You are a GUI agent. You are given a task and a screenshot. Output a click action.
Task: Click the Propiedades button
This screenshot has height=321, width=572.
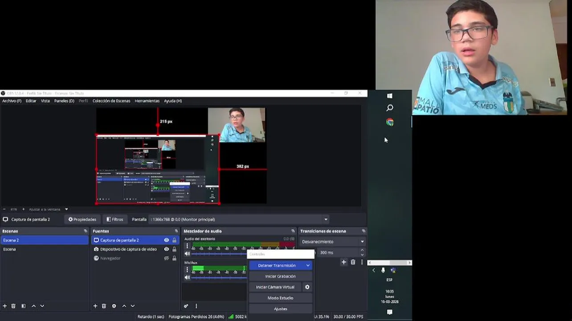coord(82,219)
